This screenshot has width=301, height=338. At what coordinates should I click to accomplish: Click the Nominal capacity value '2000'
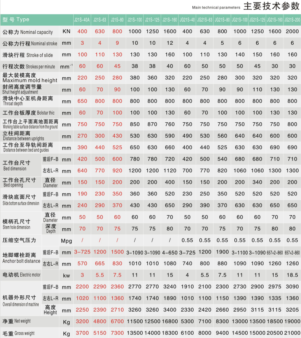(292, 31)
